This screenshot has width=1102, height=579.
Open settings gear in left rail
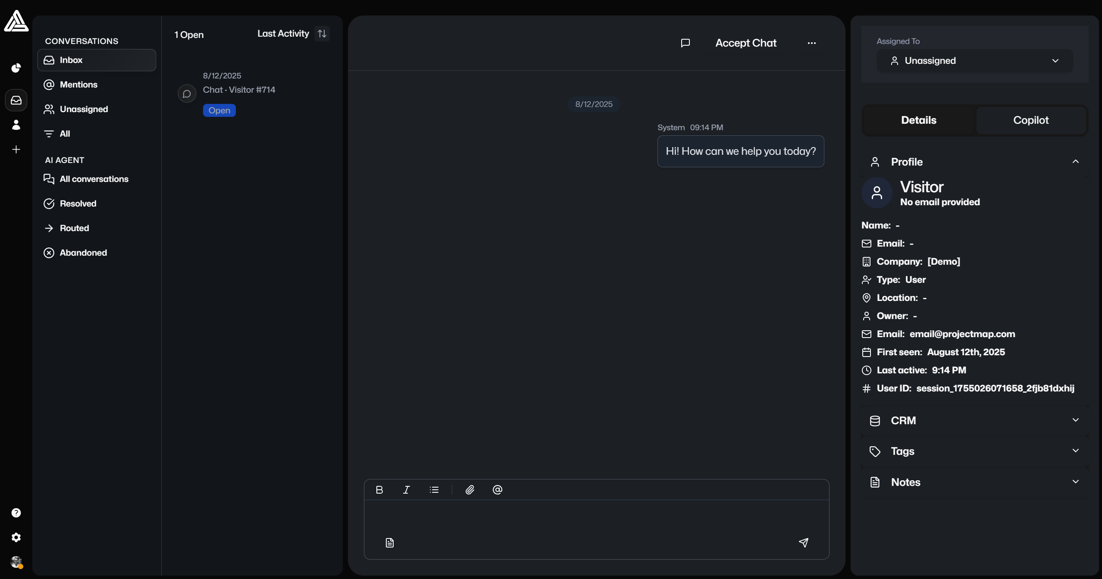(16, 537)
